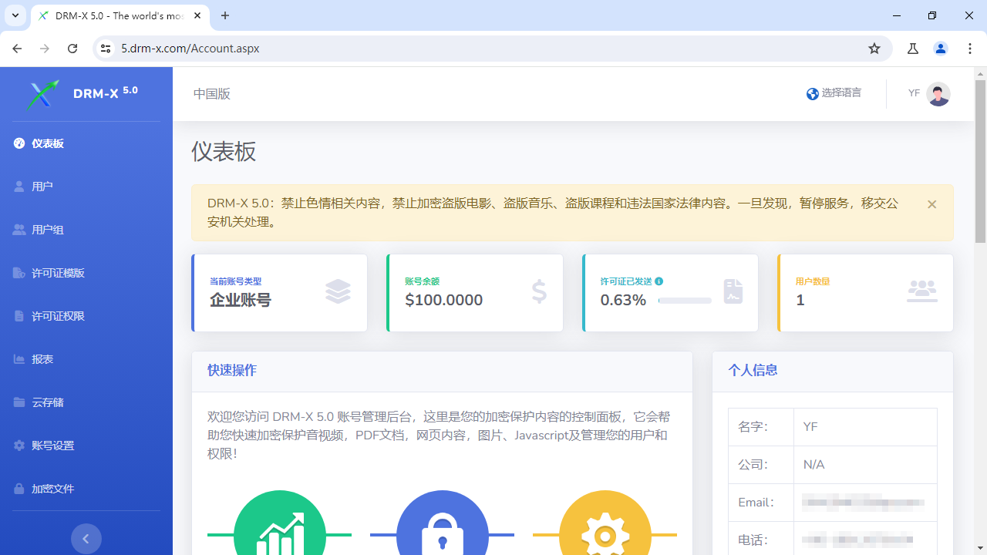Viewport: 987px width, 555px height.
Task: Open the 用户 users sidebar item
Action: 42,187
